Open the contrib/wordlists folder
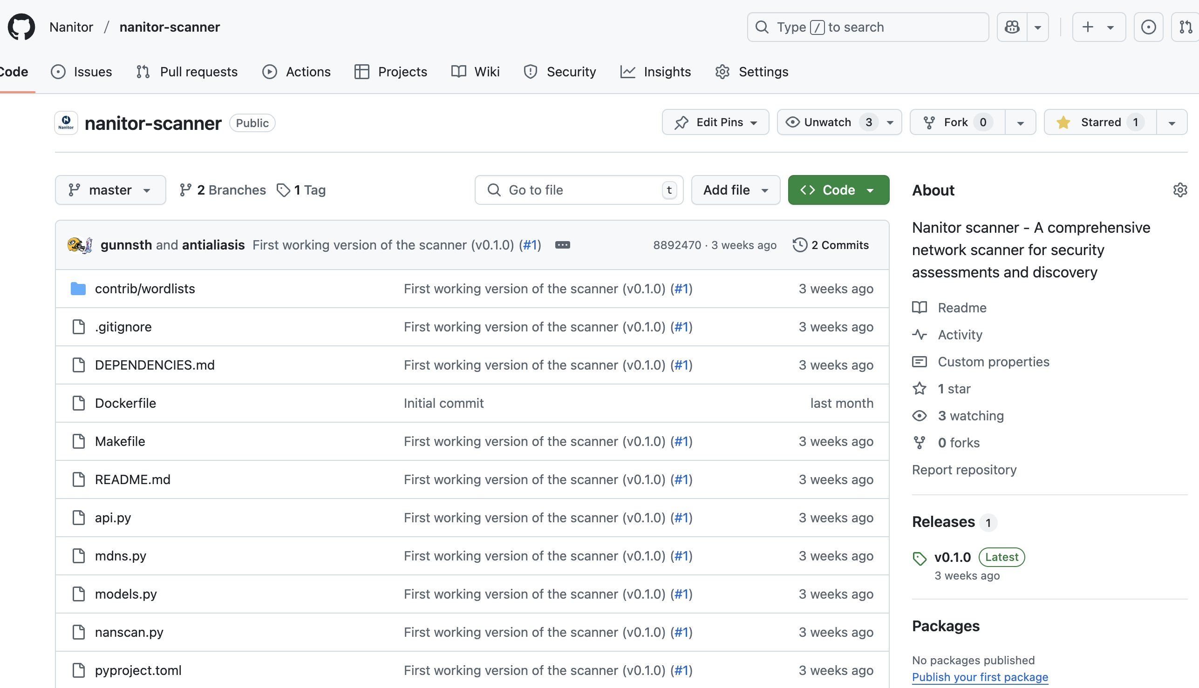 tap(145, 289)
